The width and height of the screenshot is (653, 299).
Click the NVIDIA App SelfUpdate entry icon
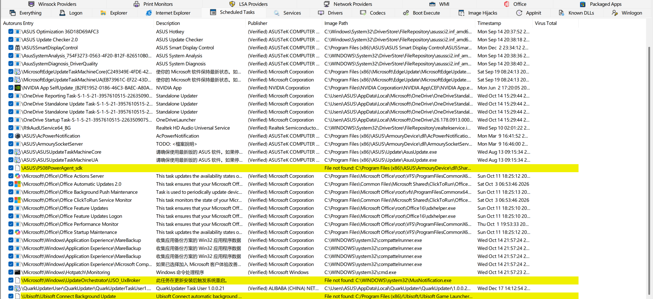pyautogui.click(x=18, y=88)
